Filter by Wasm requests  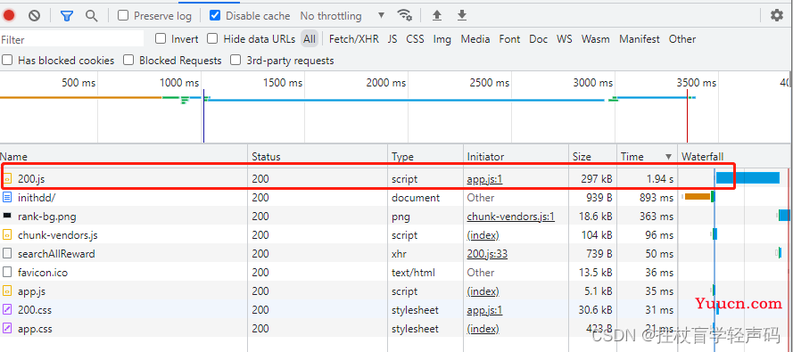coord(596,39)
